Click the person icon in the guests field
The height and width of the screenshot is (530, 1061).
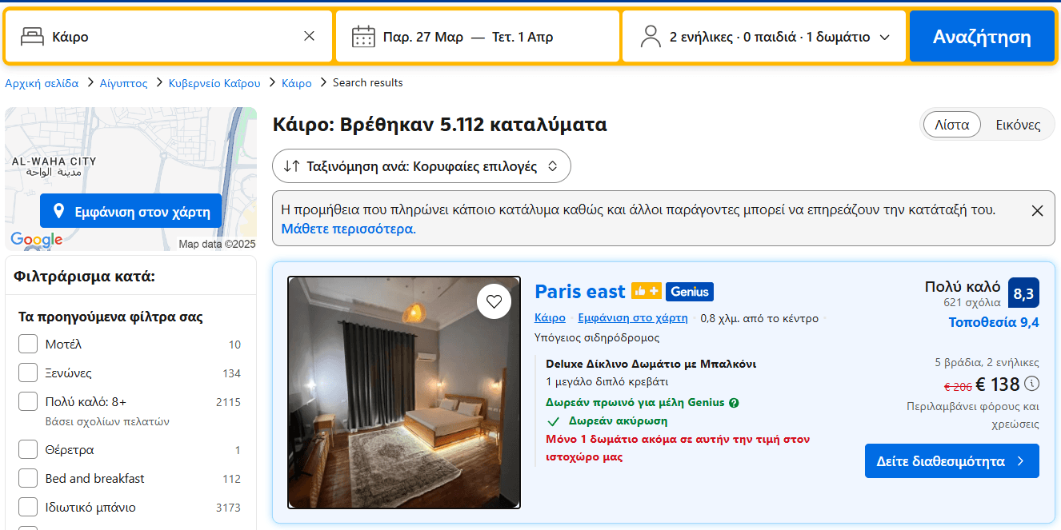click(x=651, y=37)
